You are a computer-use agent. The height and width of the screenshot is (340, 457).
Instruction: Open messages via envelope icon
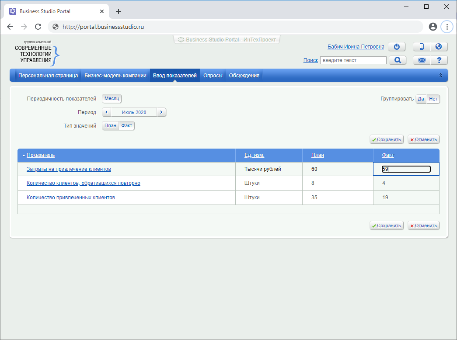[x=422, y=60]
